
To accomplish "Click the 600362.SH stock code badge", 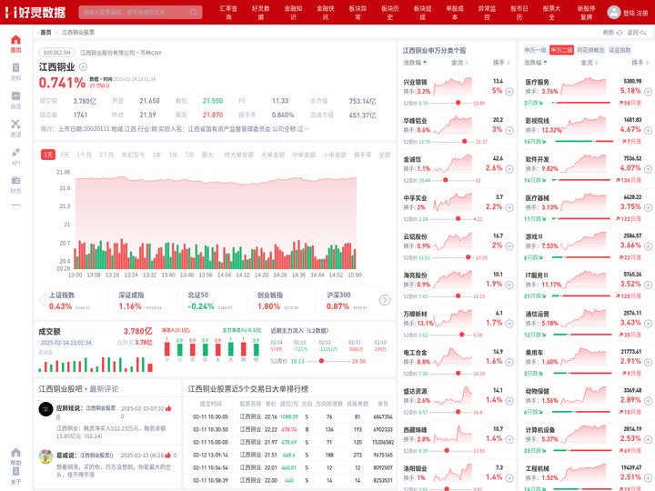I will (x=57, y=53).
